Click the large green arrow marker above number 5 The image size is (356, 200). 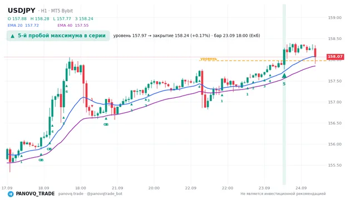[284, 76]
